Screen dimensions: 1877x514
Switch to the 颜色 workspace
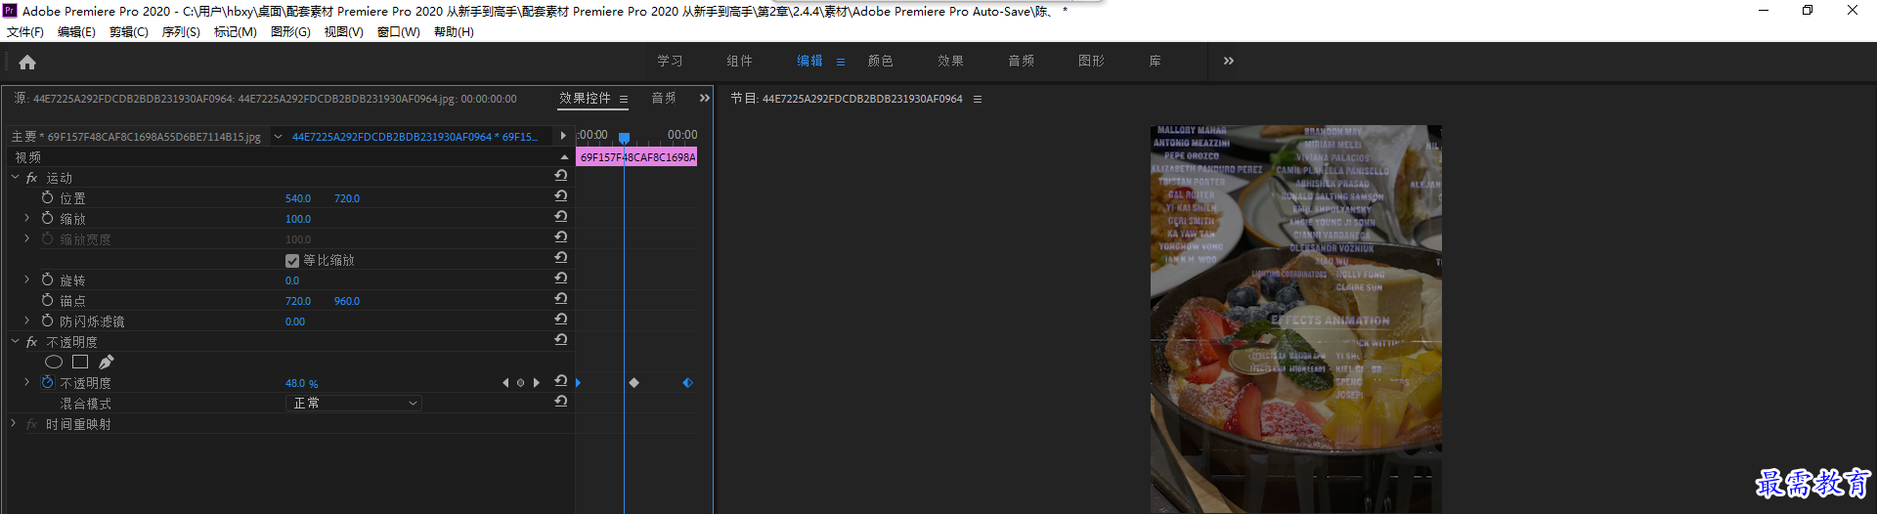click(881, 61)
